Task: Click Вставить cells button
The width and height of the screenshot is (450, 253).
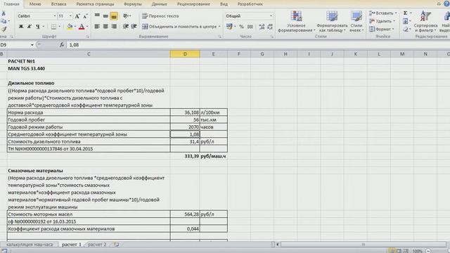Action: click(x=382, y=13)
